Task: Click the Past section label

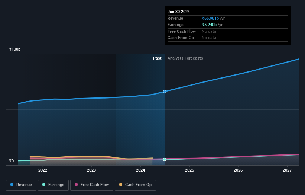Action: (157, 58)
